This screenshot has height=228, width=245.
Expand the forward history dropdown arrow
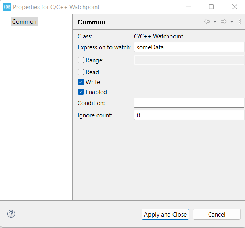[x=232, y=22]
